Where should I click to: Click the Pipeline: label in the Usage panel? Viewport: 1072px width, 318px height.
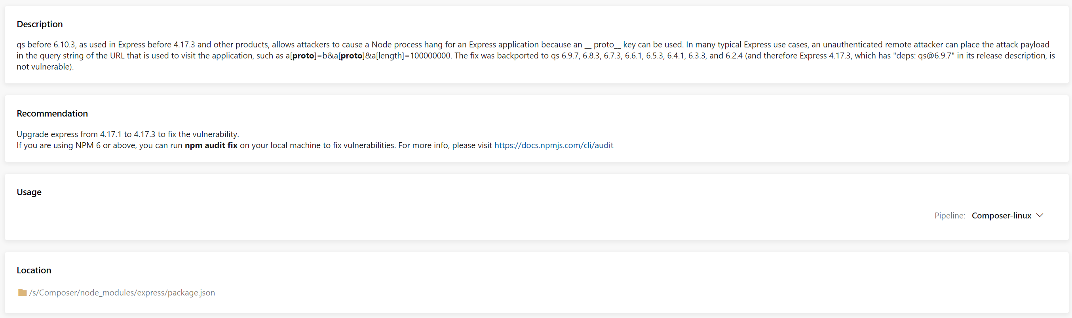point(949,215)
